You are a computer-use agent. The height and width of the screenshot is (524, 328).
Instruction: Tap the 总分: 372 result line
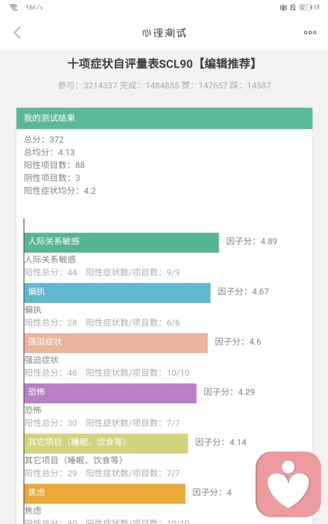[44, 139]
